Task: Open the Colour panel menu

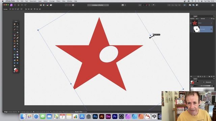Action: pyautogui.click(x=214, y=79)
